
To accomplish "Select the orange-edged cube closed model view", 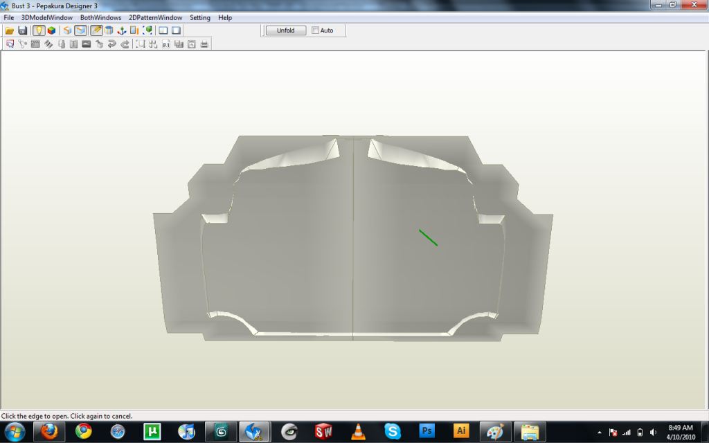I will point(67,30).
